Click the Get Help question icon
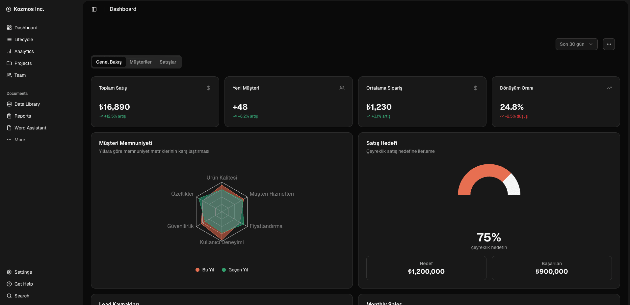630x305 pixels. pyautogui.click(x=9, y=284)
